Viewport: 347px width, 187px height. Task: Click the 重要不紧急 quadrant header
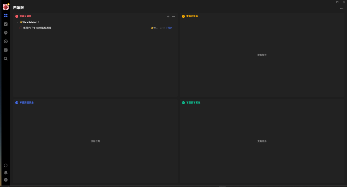point(192,16)
